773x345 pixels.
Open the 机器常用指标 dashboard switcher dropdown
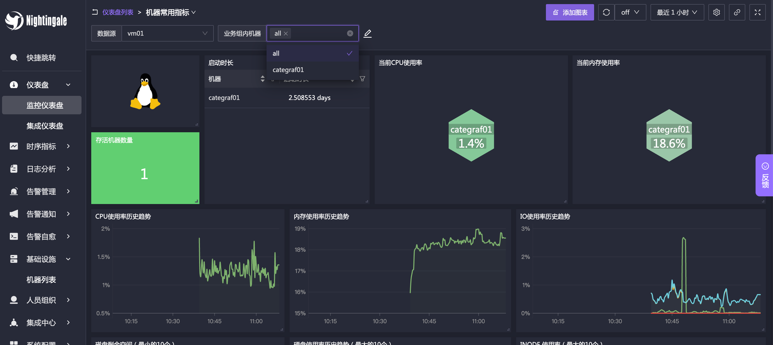(171, 12)
